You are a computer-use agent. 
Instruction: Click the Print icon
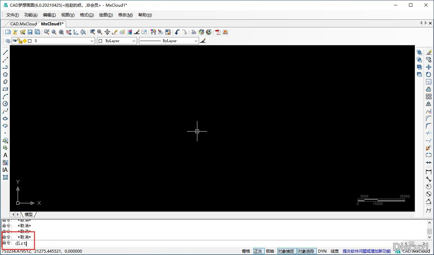tap(194, 32)
